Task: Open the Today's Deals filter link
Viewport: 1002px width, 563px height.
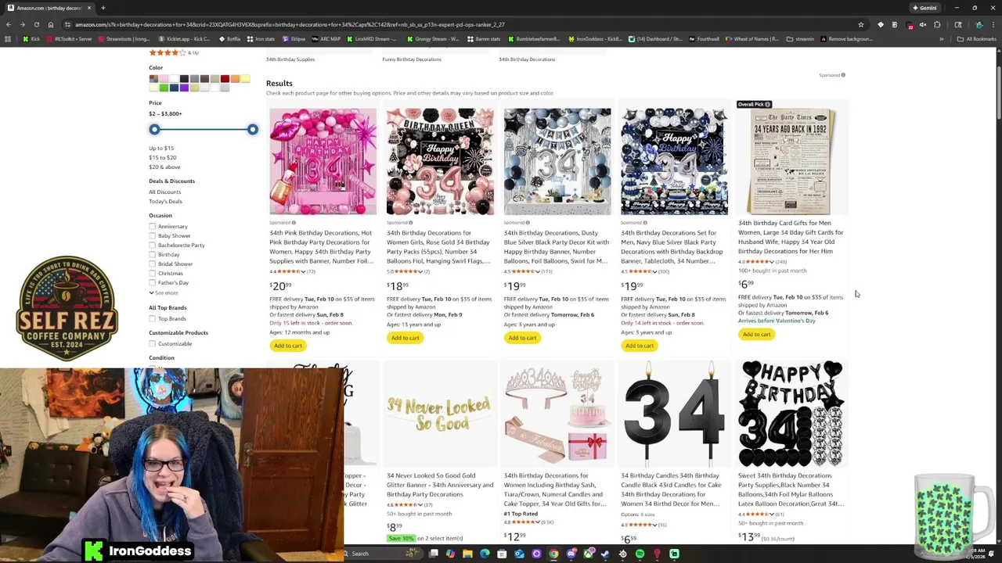Action: point(165,202)
